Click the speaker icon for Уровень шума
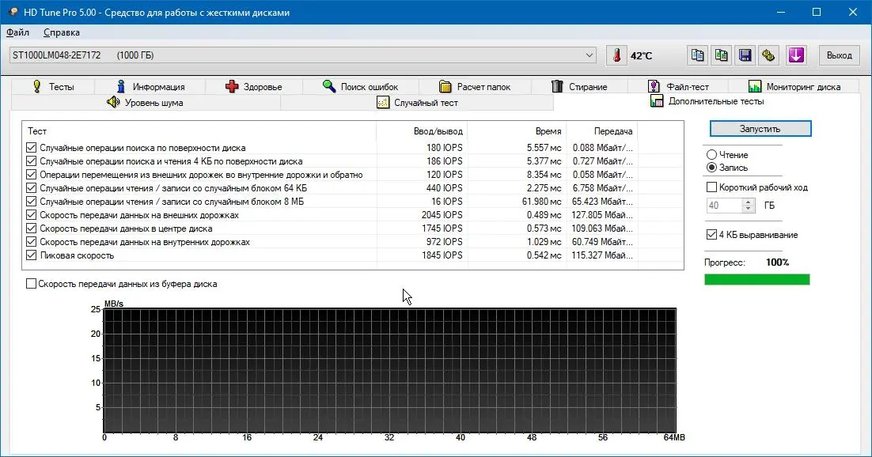 (x=113, y=102)
